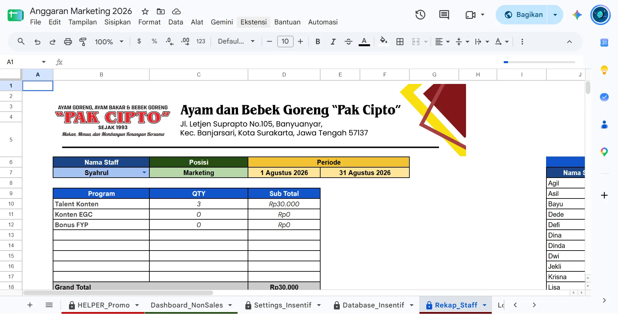Open the Format menu
Viewport: 618px width, 314px height.
click(149, 22)
